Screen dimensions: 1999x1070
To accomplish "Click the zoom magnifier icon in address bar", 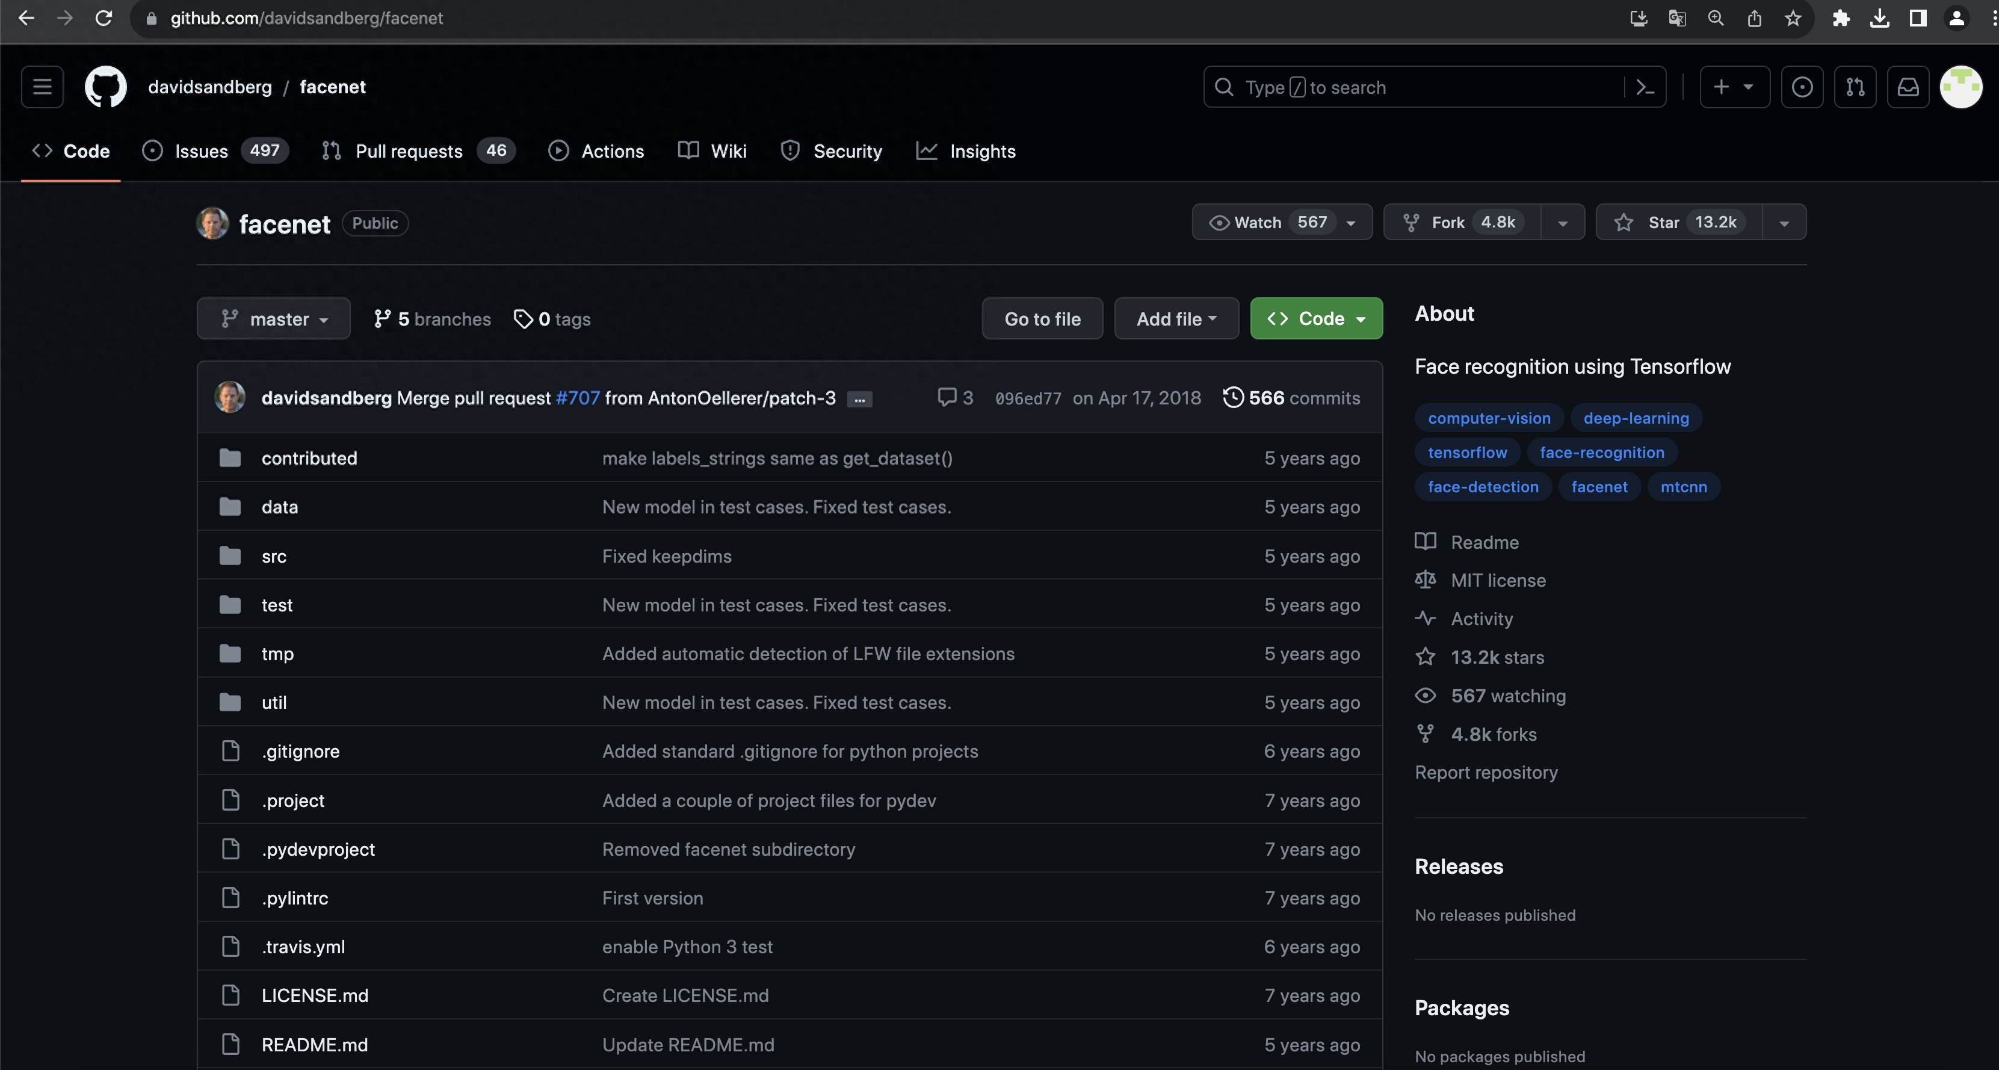I will tap(1716, 18).
